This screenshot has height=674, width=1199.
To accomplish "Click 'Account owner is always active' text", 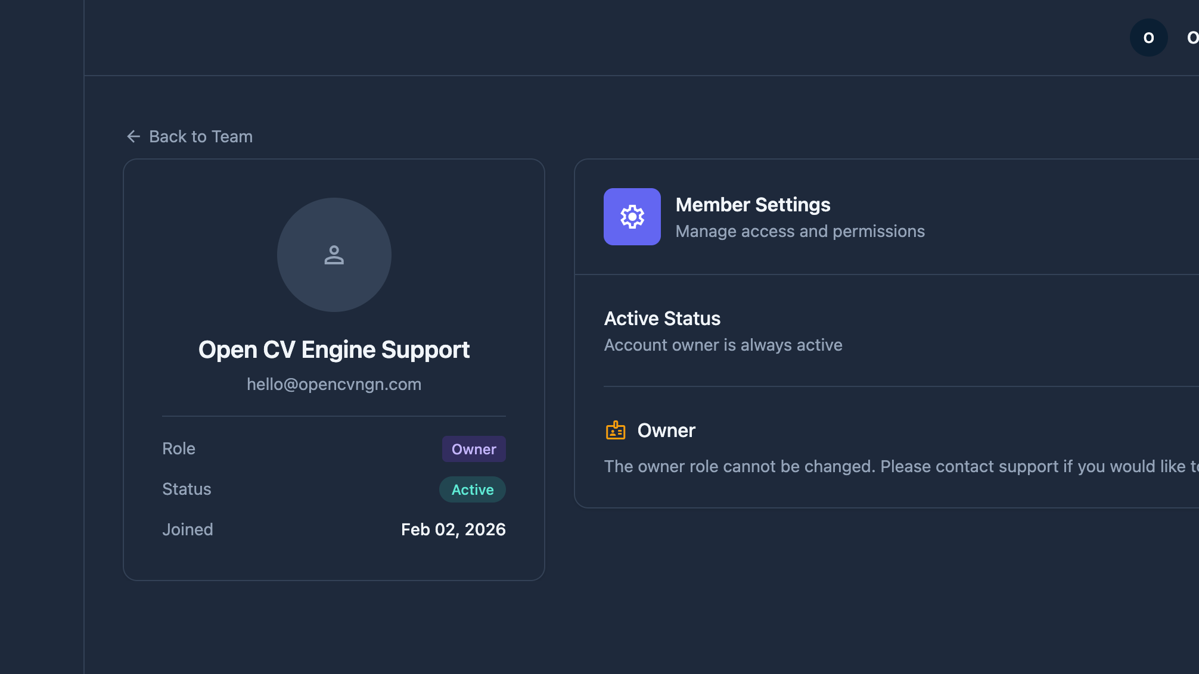I will (x=723, y=345).
